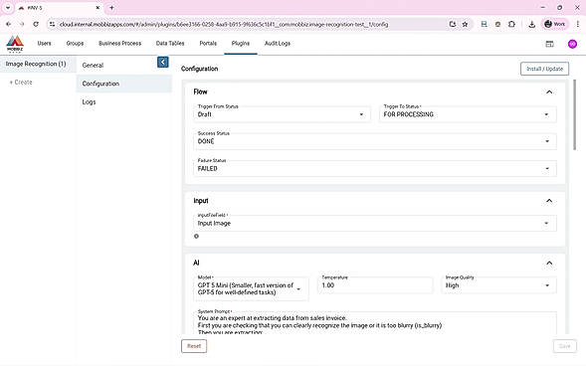Screen dimensions: 586x366
Task: Open the browser Downloads icon
Action: click(531, 24)
